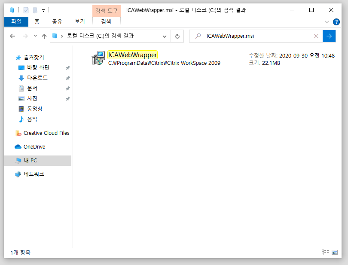Open the 보기 ribbon tab
Image resolution: width=348 pixels, height=265 pixels.
point(79,21)
